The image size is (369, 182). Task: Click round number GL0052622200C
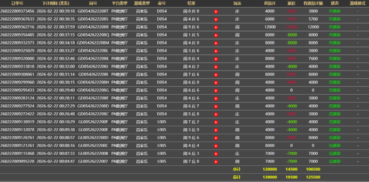click(x=93, y=145)
